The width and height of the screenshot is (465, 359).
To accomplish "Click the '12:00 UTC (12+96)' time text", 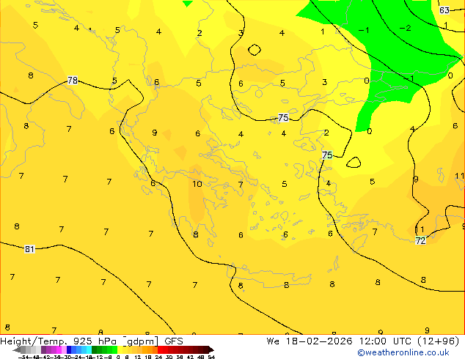I will [409, 341].
